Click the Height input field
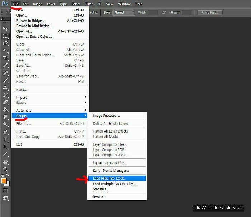The height and width of the screenshot is (217, 251). coord(187,13)
